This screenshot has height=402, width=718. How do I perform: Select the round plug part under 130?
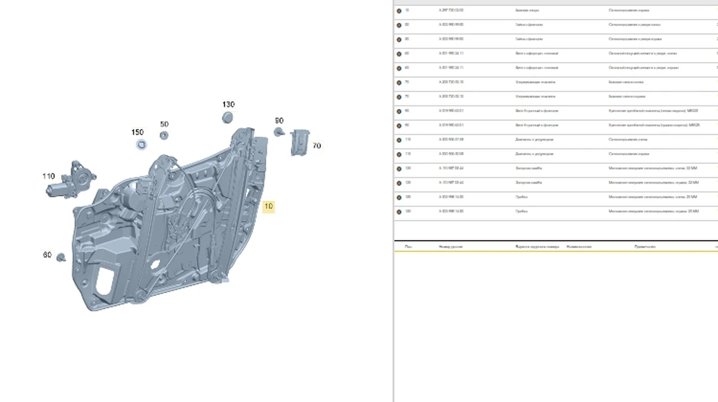227,117
